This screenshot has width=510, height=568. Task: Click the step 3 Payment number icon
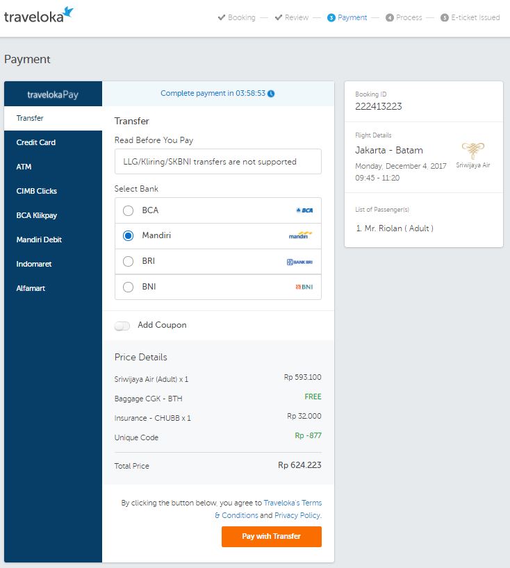331,18
